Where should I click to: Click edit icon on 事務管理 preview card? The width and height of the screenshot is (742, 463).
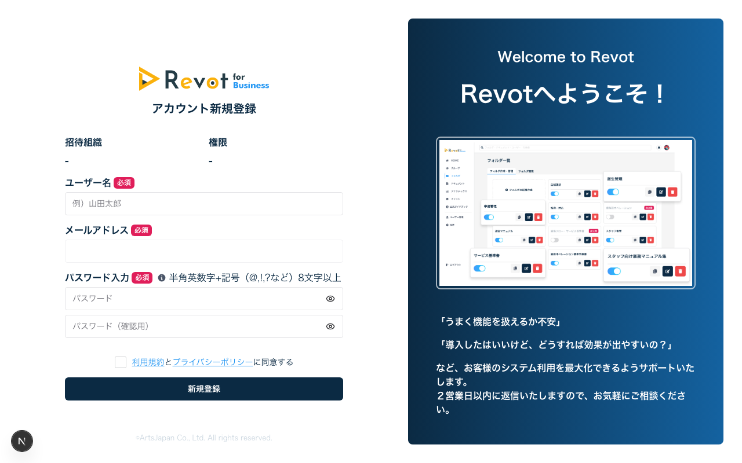[528, 217]
